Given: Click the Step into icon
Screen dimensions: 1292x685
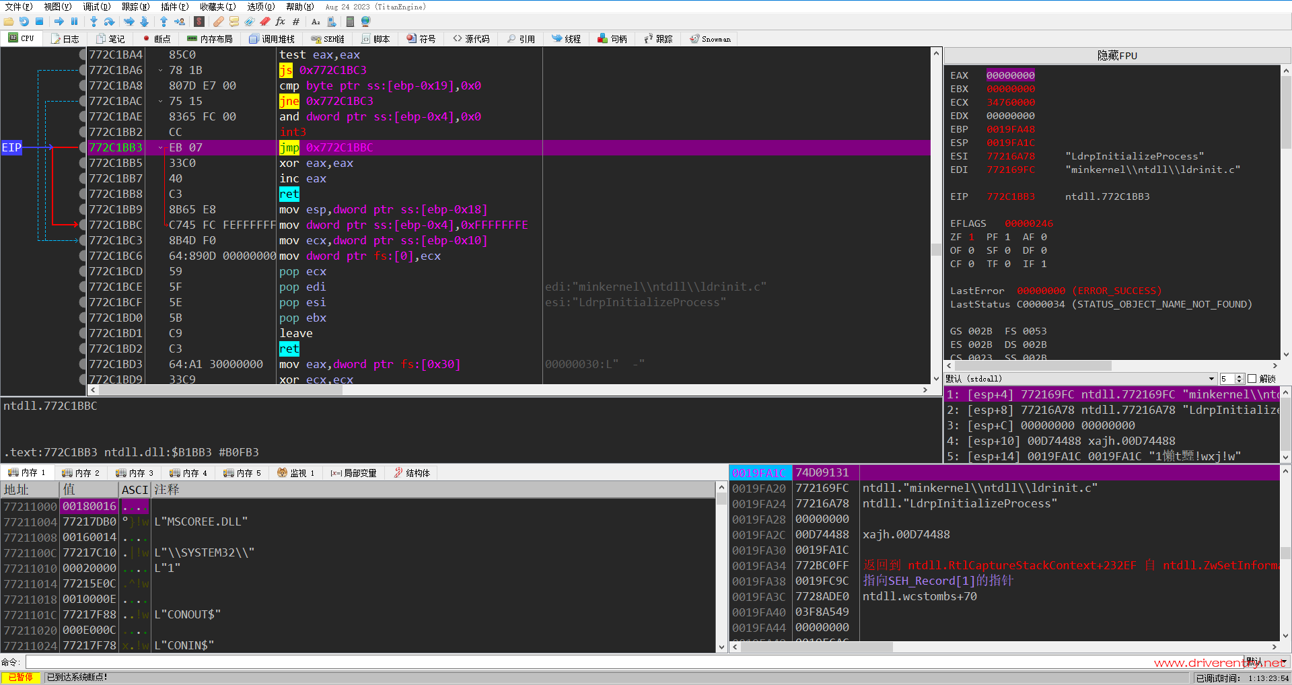Looking at the screenshot, I should (94, 22).
